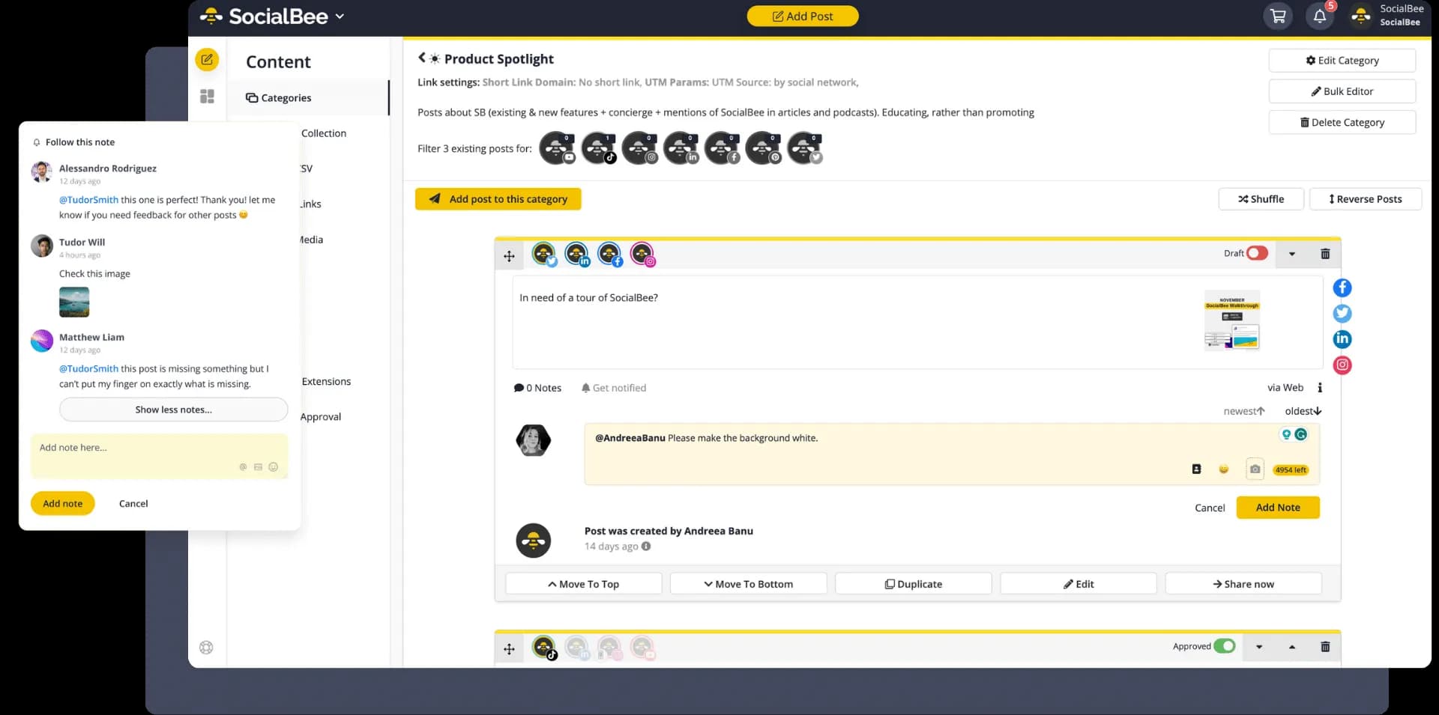Apply bold formatting in the note editor
The image size is (1439, 715).
click(x=1196, y=469)
